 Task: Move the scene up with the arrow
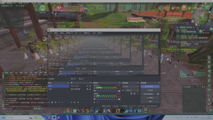(x=59, y=102)
